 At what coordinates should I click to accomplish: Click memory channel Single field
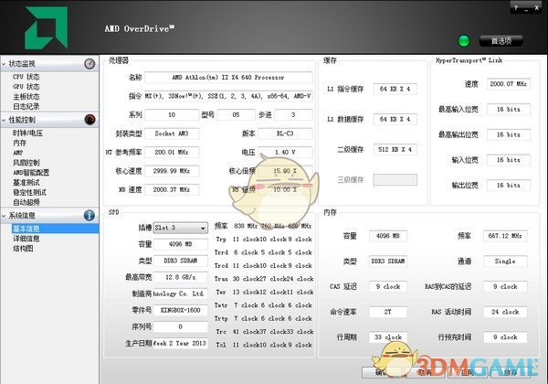click(x=505, y=261)
